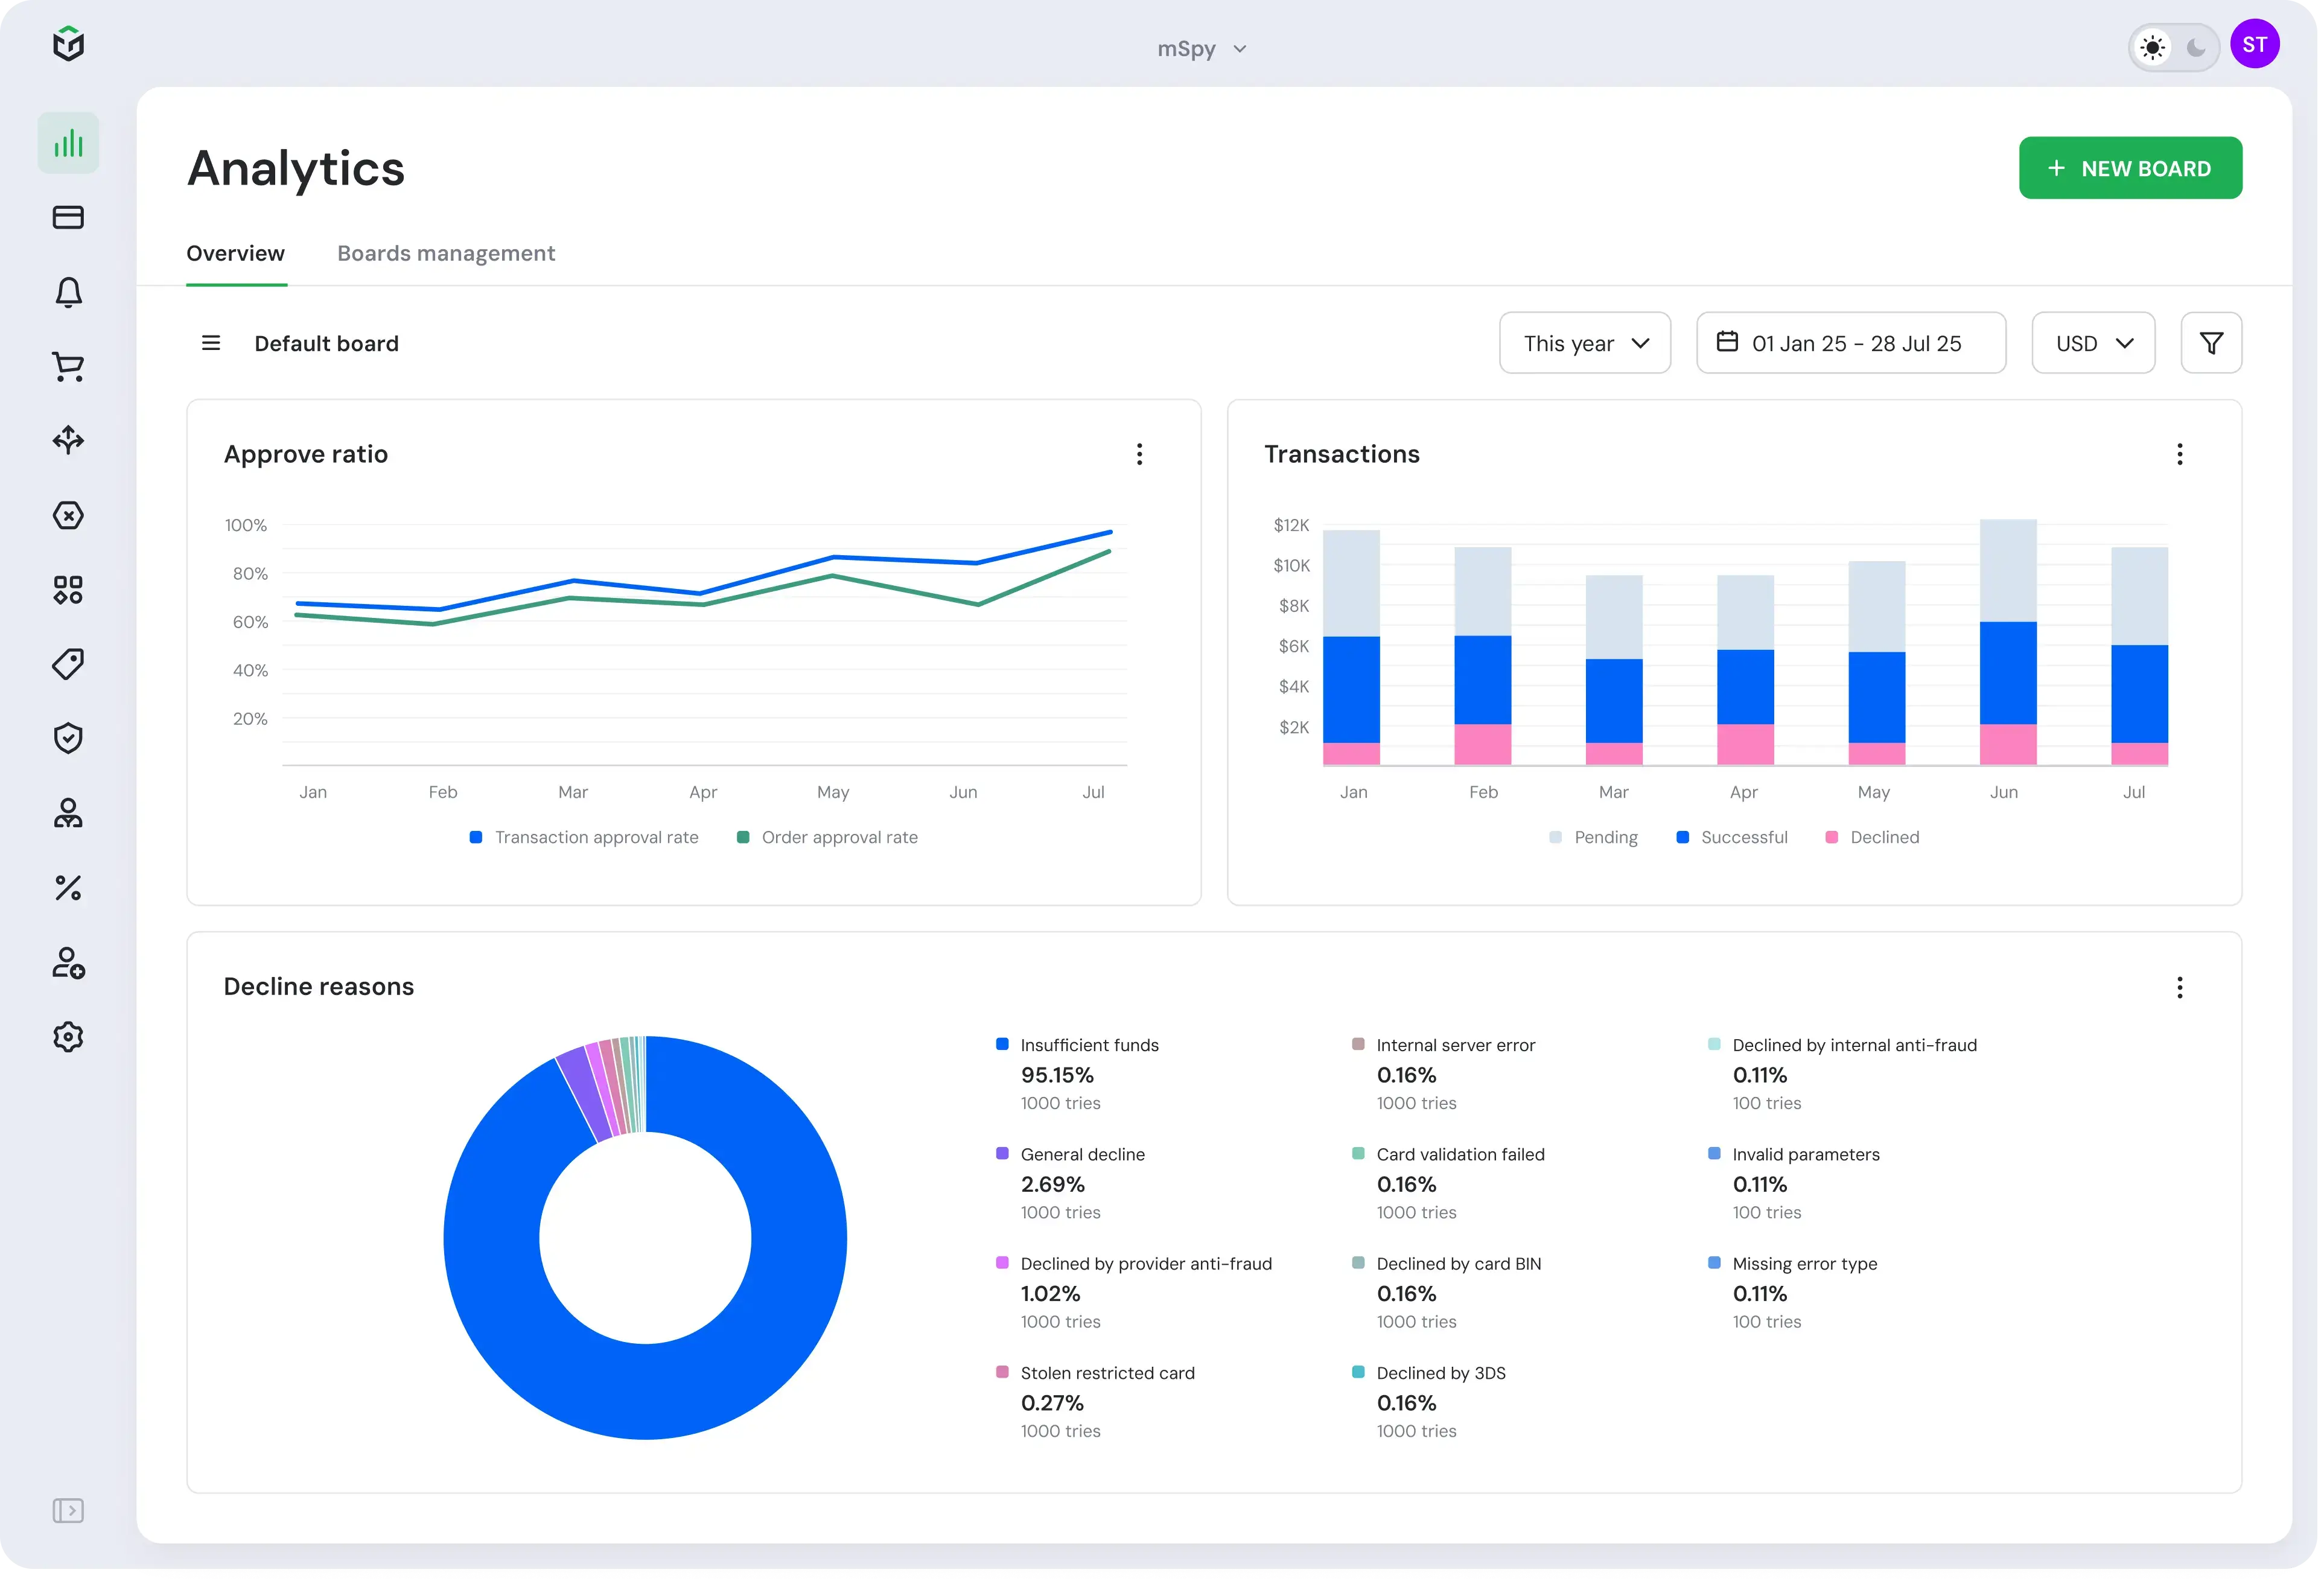This screenshot has width=2324, height=1587.
Task: Switch theme to dark mode
Action: coord(2196,47)
